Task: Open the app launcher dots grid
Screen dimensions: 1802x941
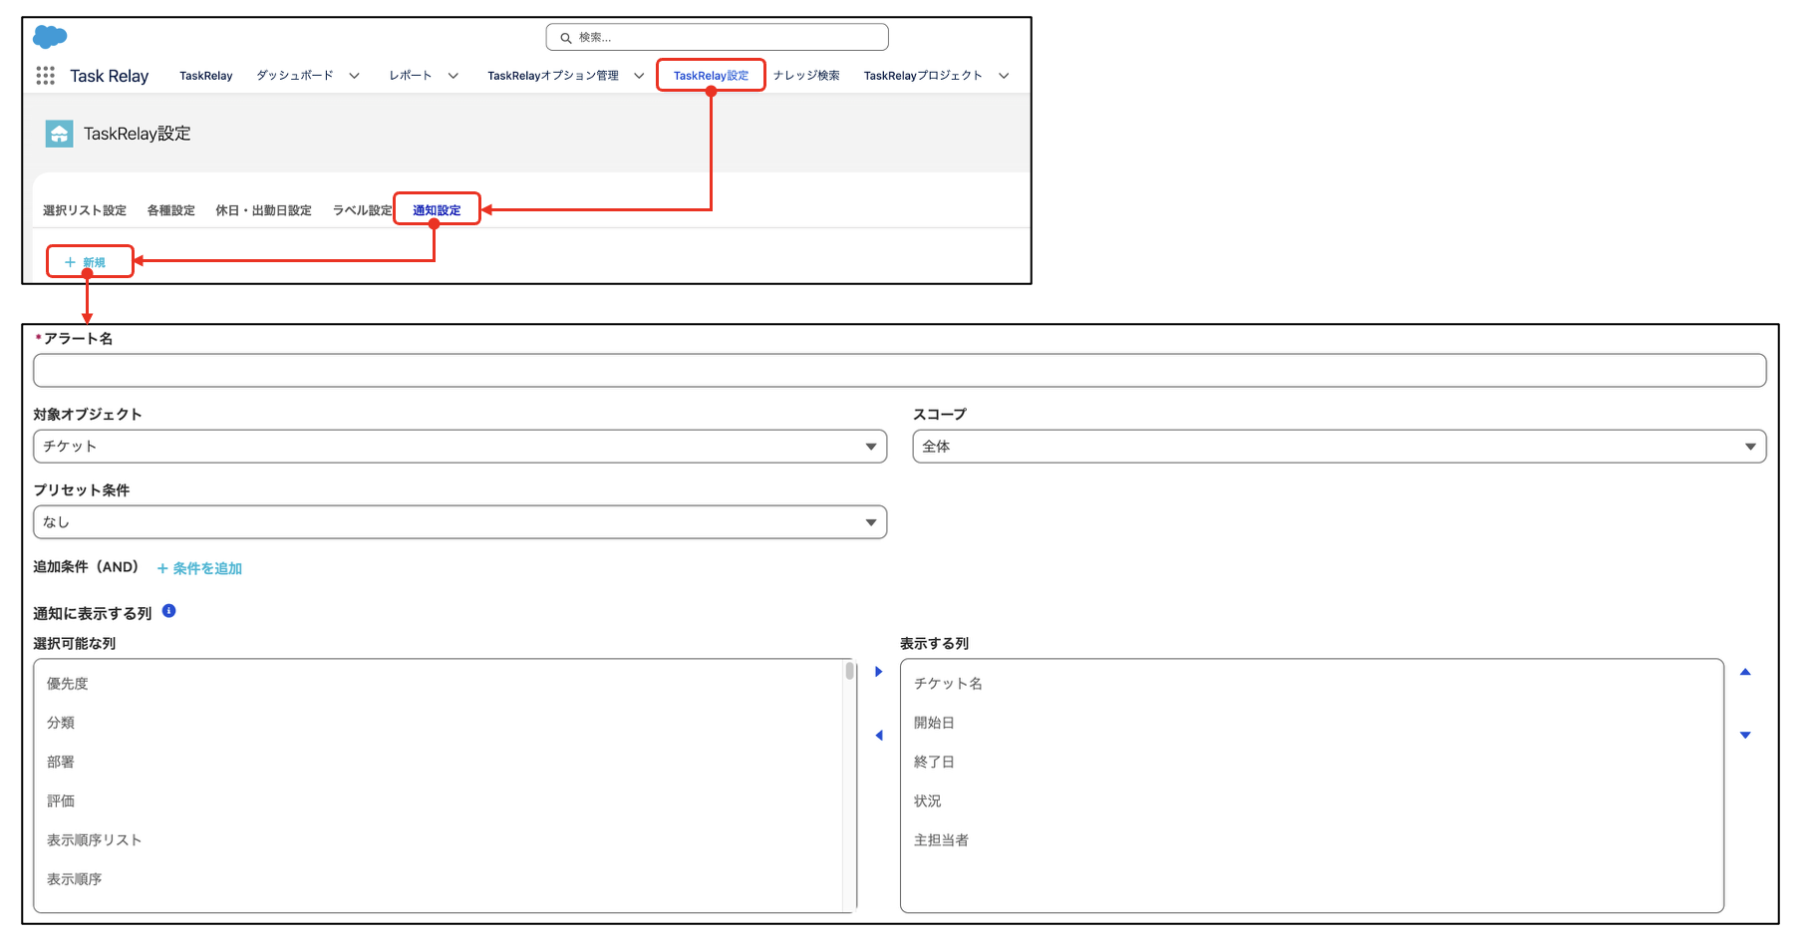Action: (x=45, y=76)
